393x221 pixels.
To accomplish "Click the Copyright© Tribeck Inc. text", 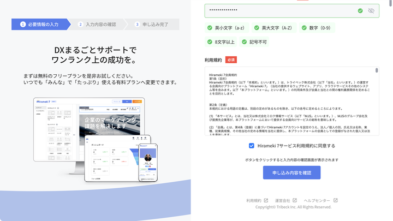I will (293, 207).
